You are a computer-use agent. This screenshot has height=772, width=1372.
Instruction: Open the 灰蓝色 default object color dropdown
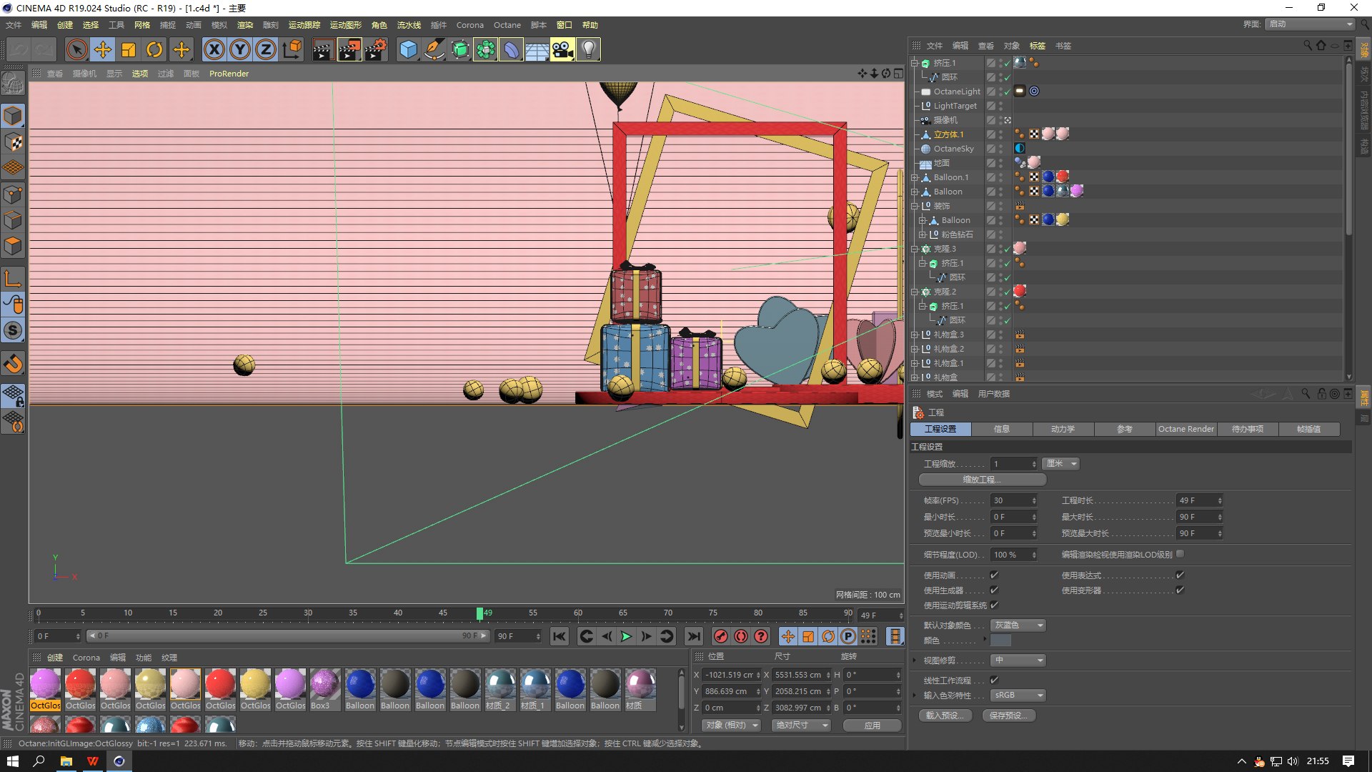1018,625
